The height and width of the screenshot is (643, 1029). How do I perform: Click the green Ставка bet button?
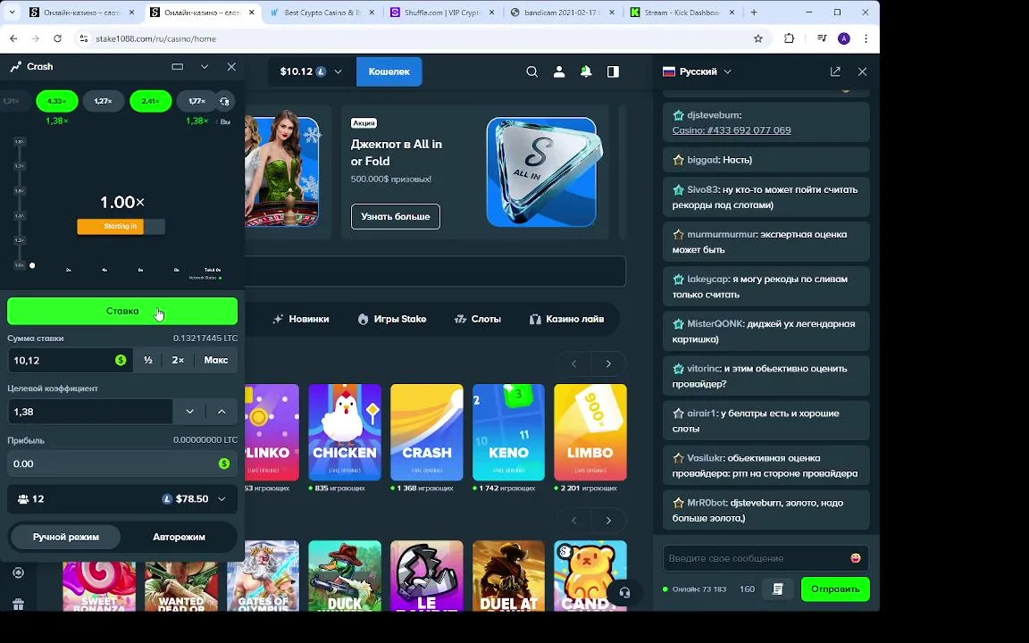(122, 311)
